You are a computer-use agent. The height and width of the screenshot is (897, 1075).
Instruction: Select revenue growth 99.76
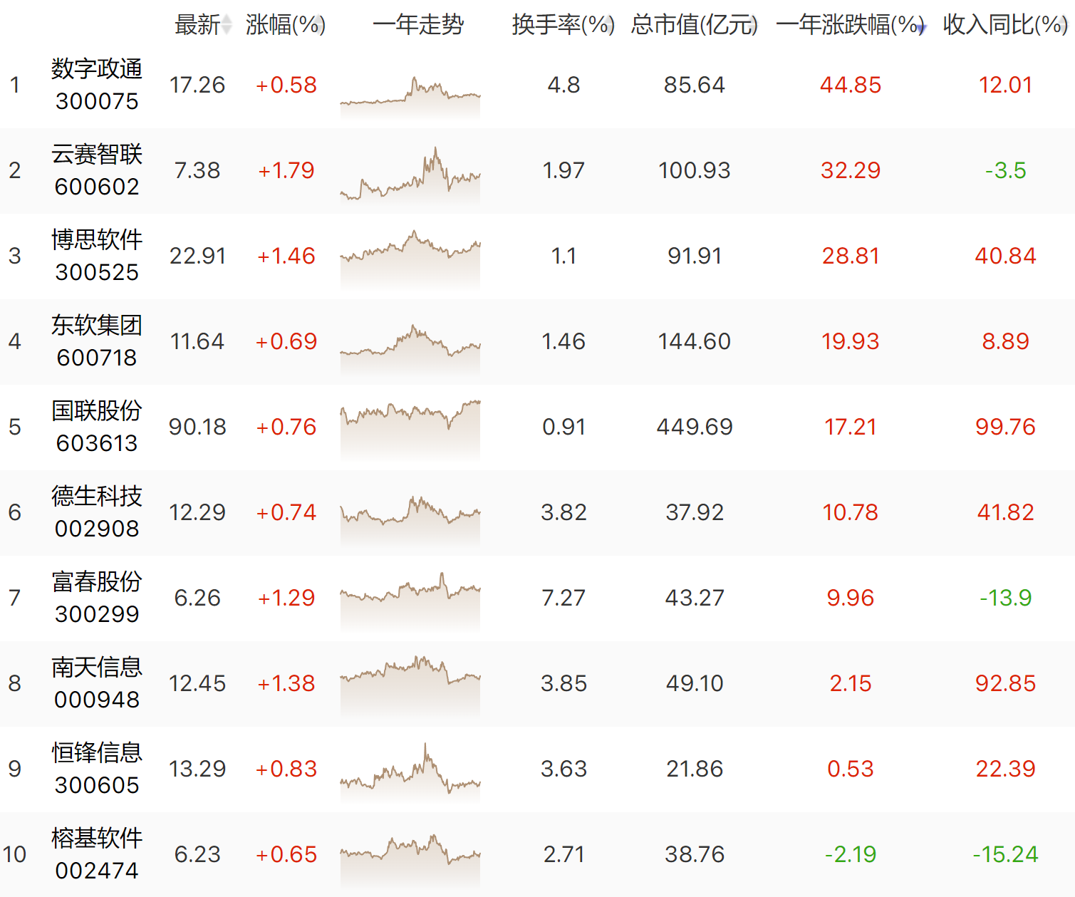1005,427
